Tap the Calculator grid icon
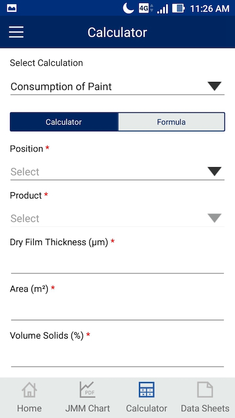This screenshot has width=235, height=418. (x=147, y=389)
